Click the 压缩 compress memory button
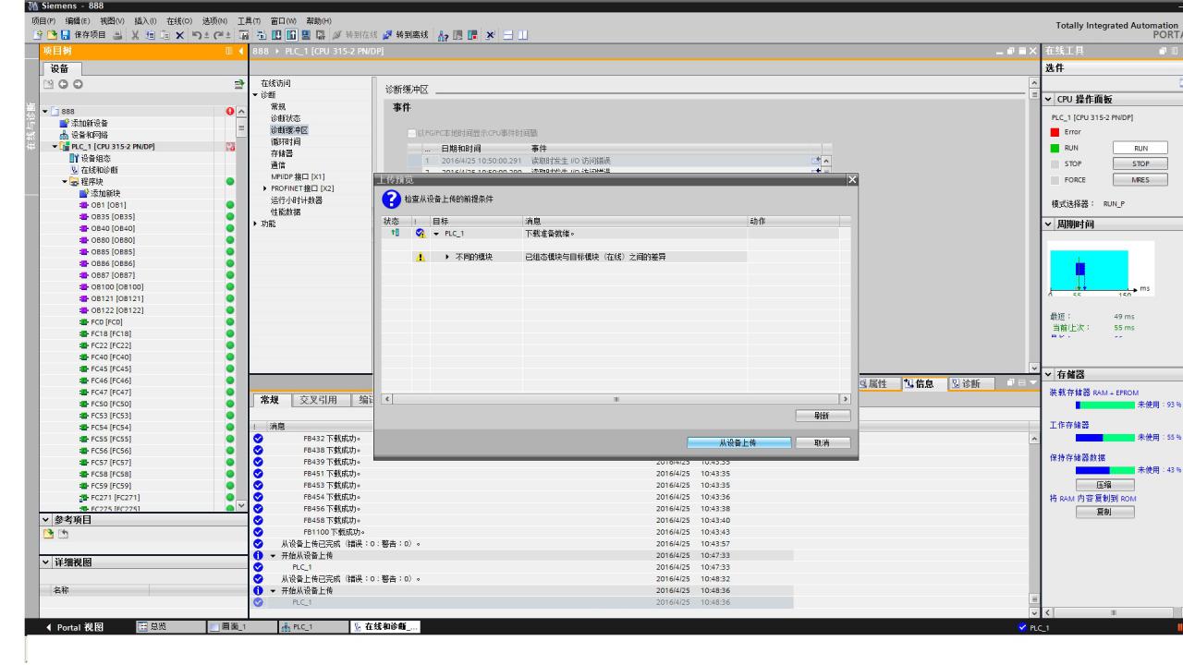The width and height of the screenshot is (1183, 665). (1104, 484)
